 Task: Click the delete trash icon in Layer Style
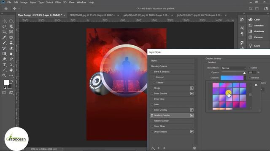[x=194, y=148]
